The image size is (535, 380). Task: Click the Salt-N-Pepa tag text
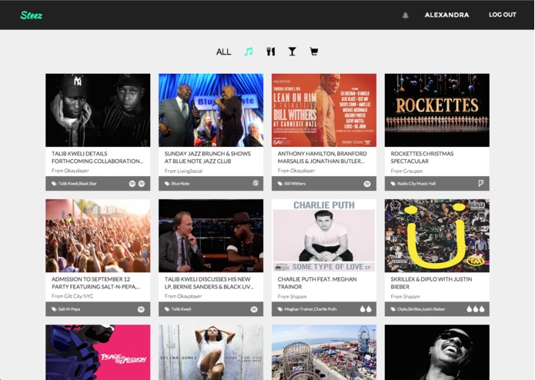pos(69,309)
